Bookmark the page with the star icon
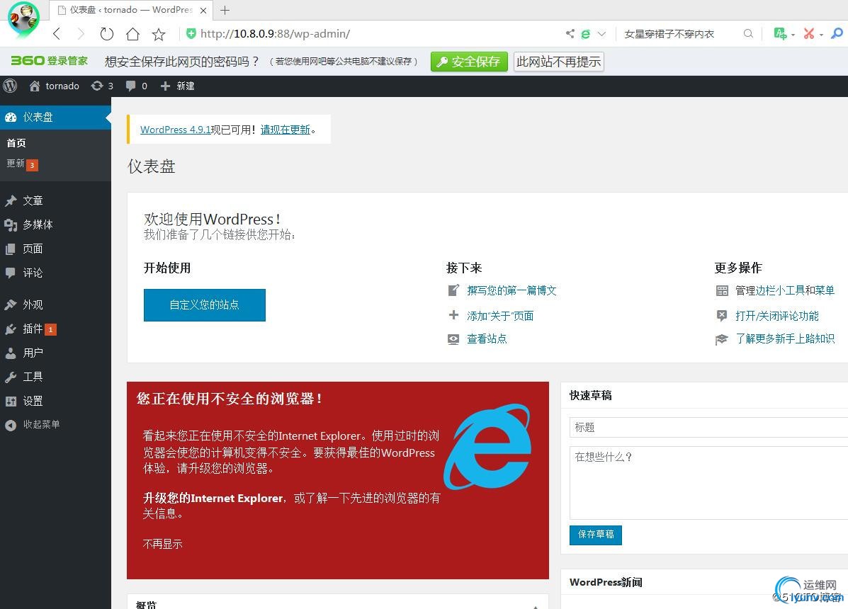This screenshot has height=609, width=848. coord(159,35)
